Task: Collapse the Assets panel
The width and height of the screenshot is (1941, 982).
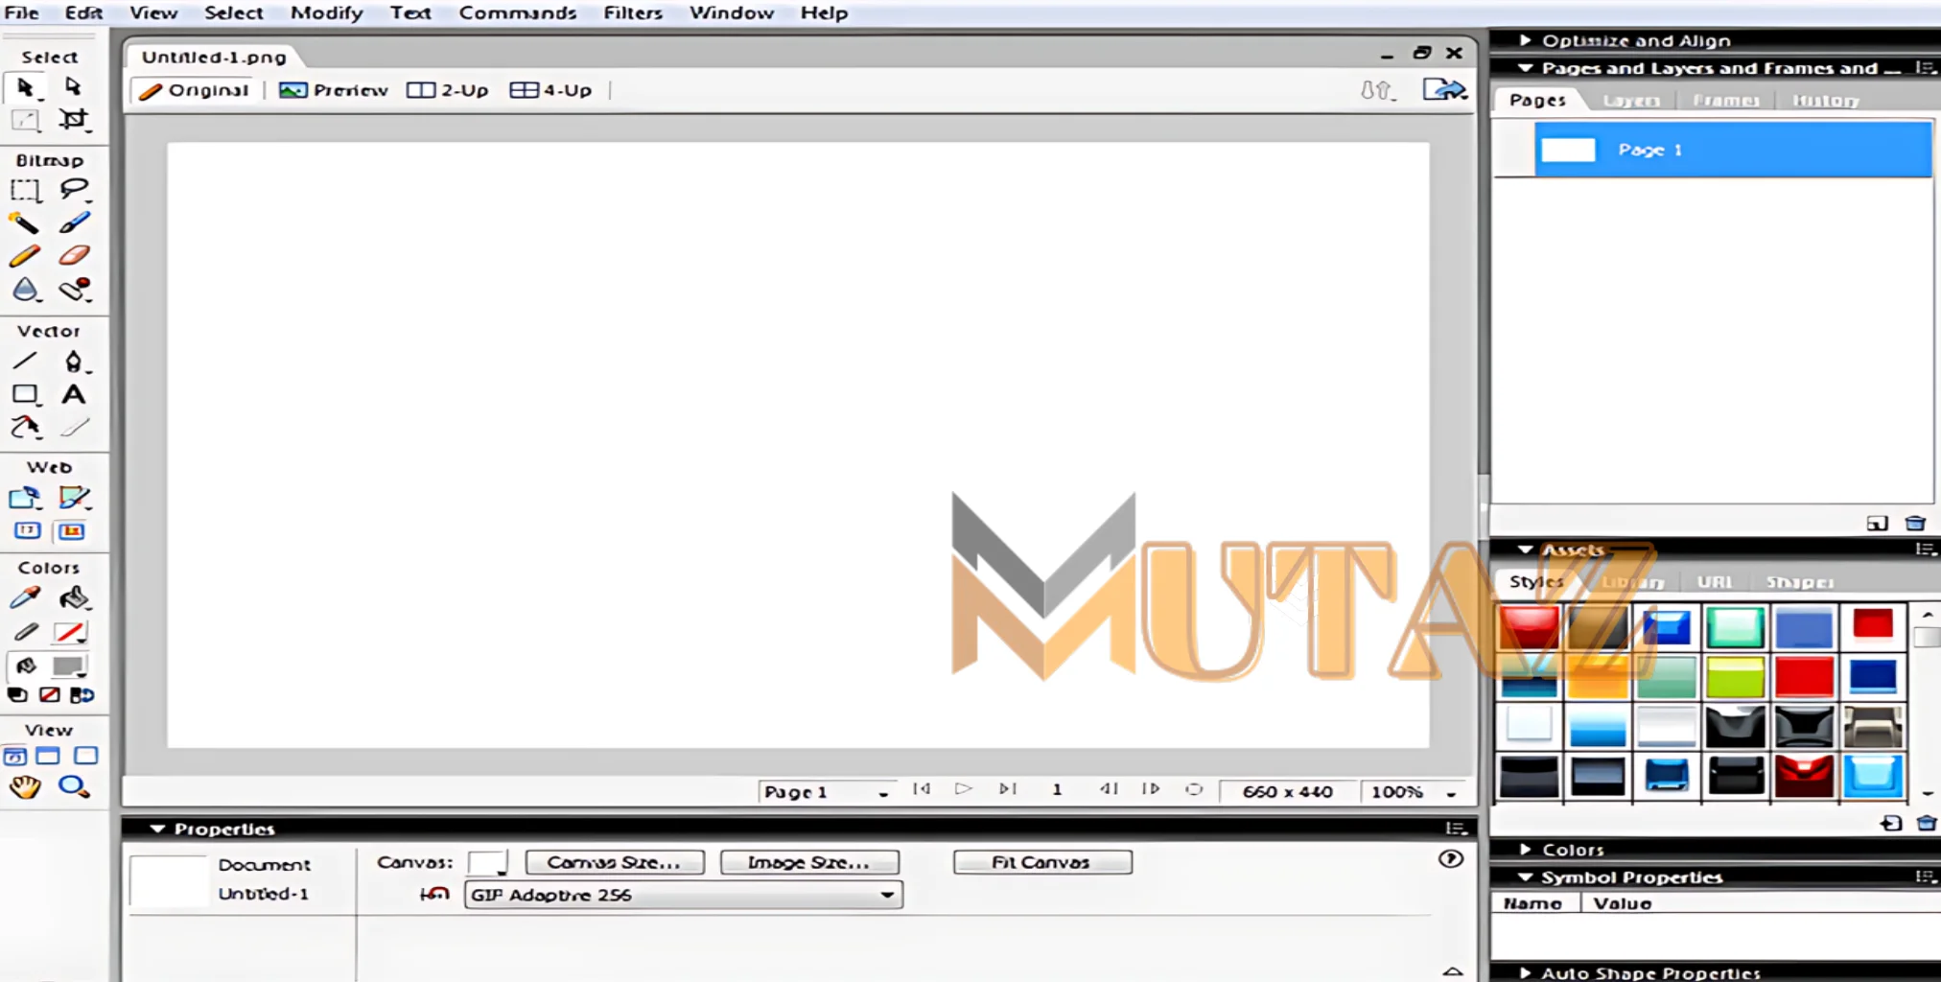Action: [x=1525, y=549]
